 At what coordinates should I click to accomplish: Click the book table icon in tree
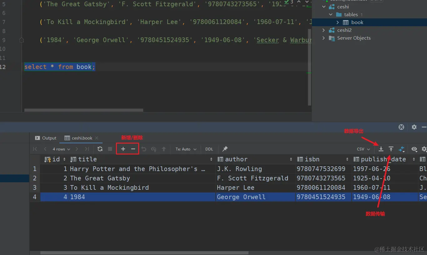346,22
